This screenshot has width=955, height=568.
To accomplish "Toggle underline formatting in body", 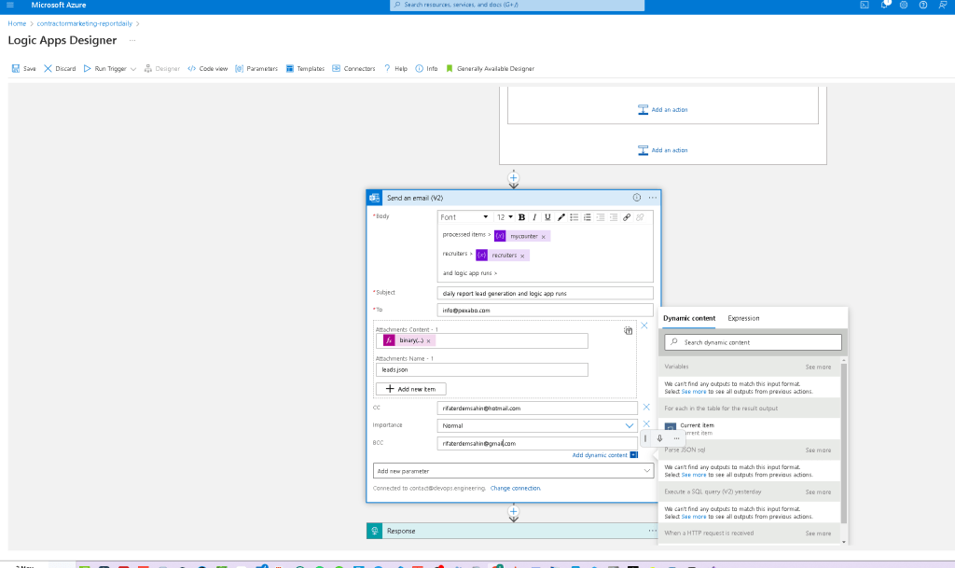I will click(x=547, y=217).
